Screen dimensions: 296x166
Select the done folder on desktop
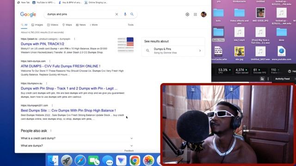click(x=282, y=34)
